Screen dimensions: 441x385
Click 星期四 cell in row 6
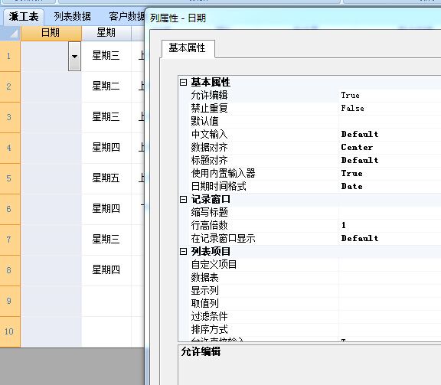106,209
